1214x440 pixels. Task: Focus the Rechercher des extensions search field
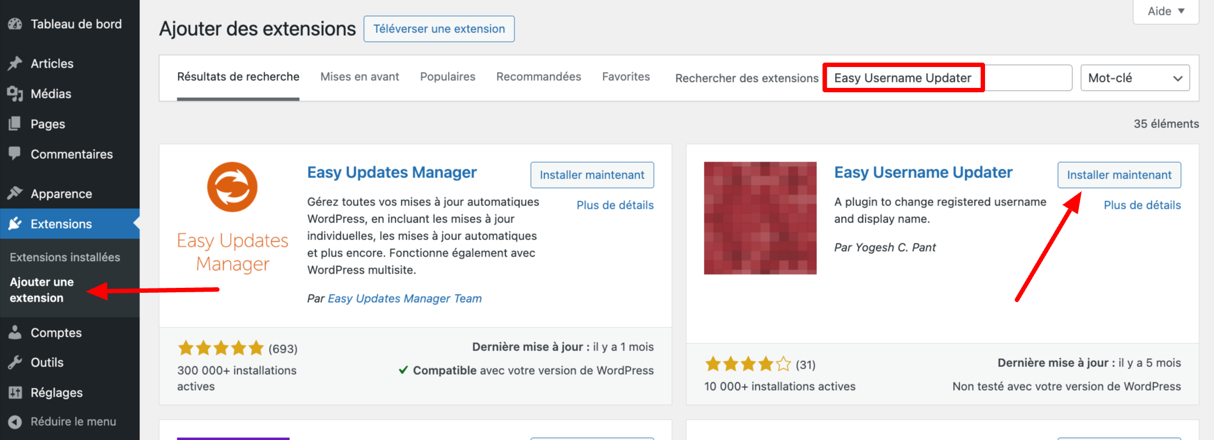(948, 78)
